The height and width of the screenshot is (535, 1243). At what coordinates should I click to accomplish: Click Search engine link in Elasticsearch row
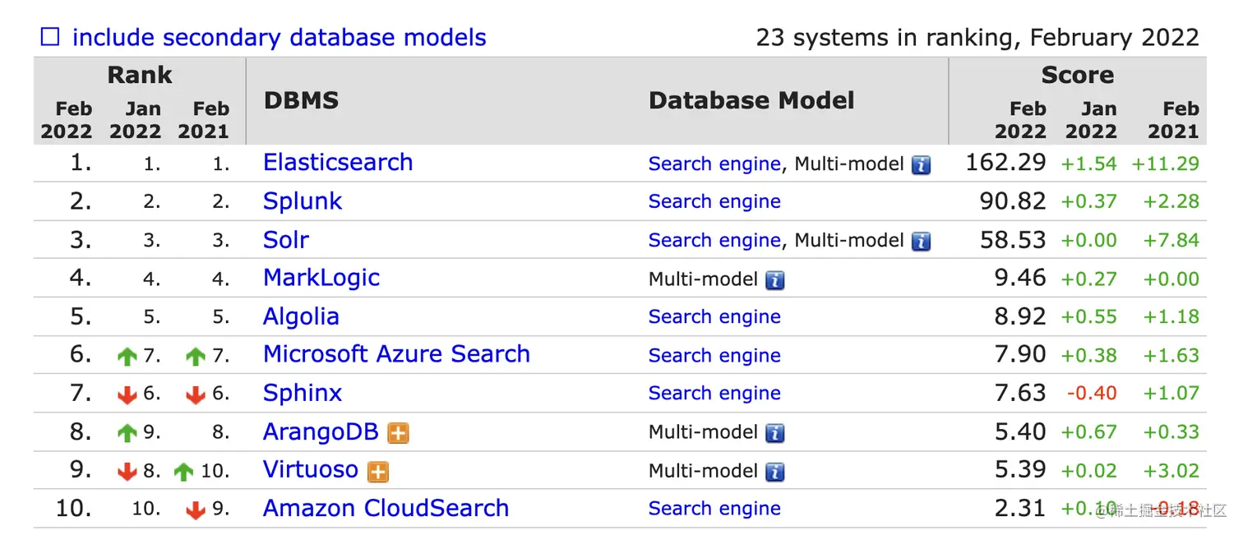[x=714, y=164]
